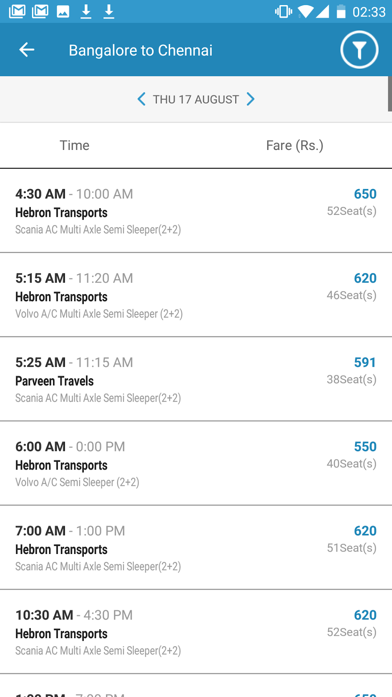Choose the 10:30 AM Hebron Transports bus
Screen dimensions: 392x697
[196, 632]
